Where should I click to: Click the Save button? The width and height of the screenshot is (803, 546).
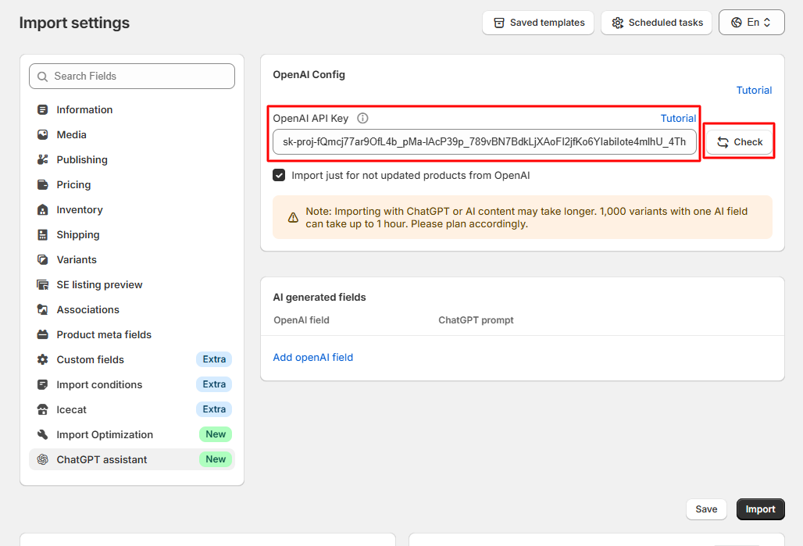(x=706, y=509)
